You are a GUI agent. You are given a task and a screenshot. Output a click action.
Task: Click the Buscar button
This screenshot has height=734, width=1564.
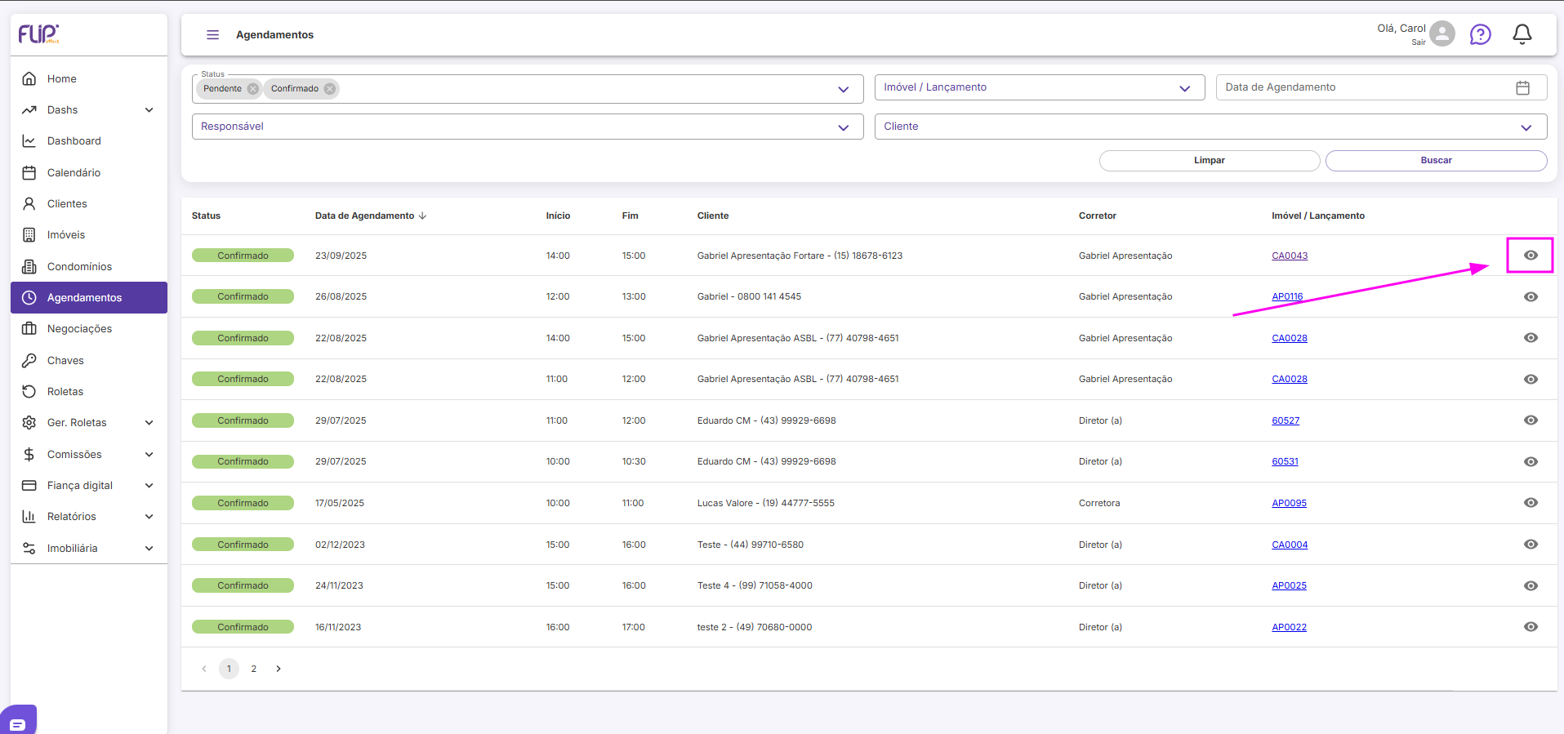click(x=1436, y=160)
